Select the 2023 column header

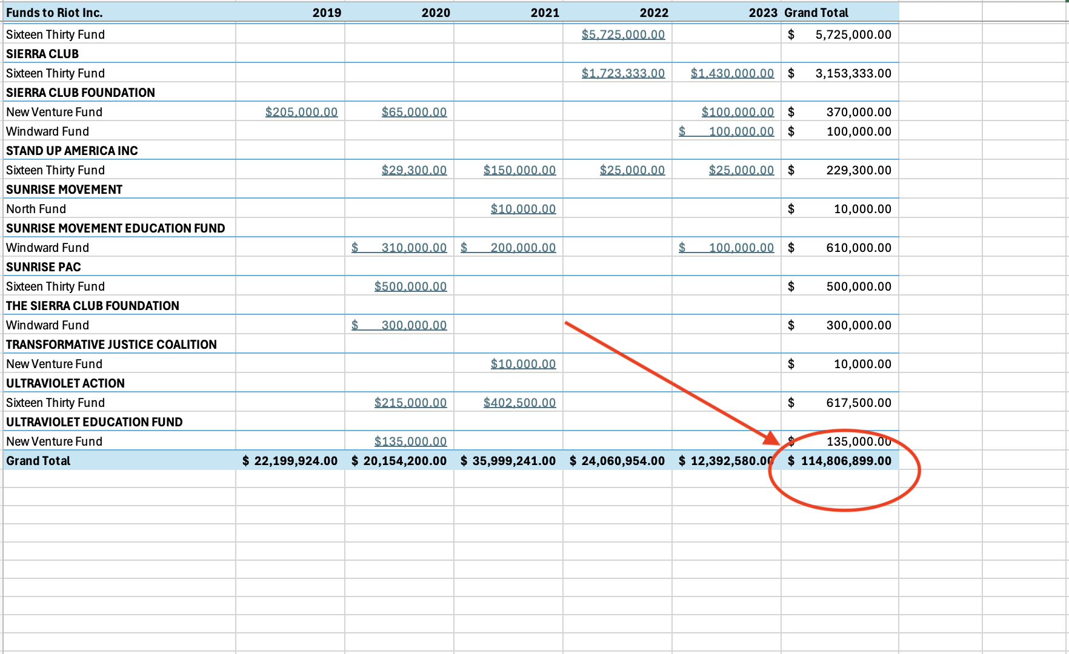tap(727, 13)
